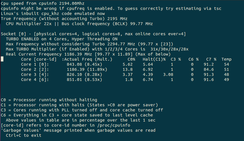244x141 pixels.
Task: Click the Core 2 [2] row label
Action: pyautogui.click(x=35, y=69)
